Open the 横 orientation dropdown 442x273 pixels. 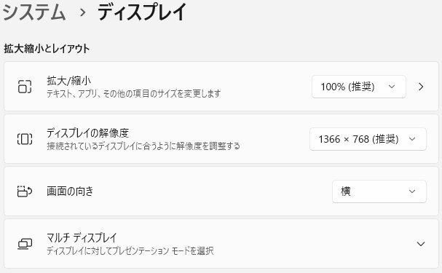[379, 191]
